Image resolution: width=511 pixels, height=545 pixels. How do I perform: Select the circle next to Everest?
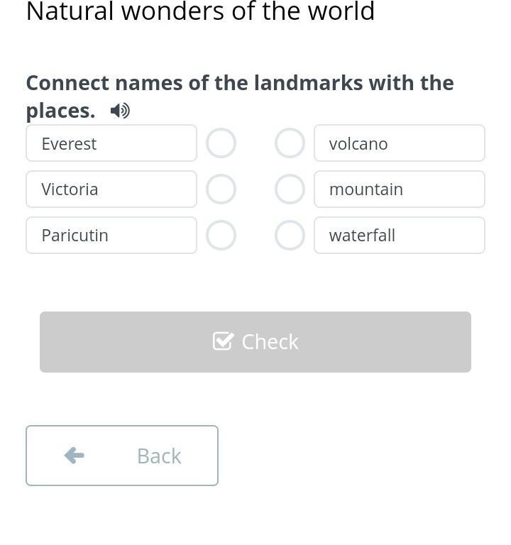pos(221,143)
